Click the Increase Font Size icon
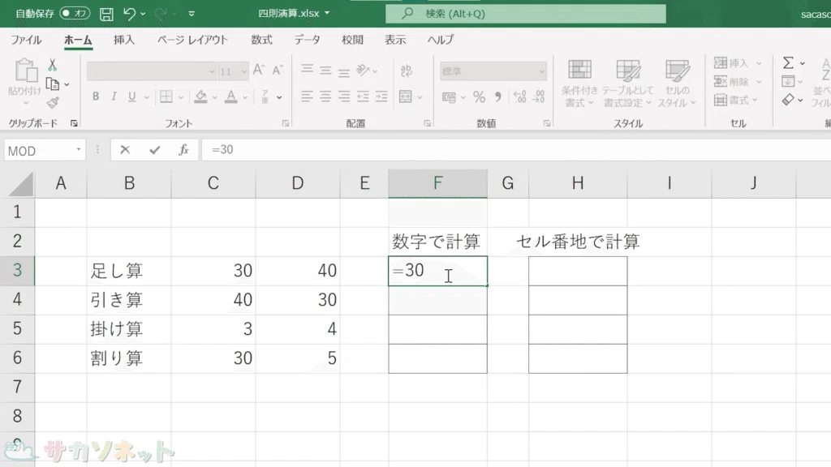831x467 pixels. tap(259, 70)
